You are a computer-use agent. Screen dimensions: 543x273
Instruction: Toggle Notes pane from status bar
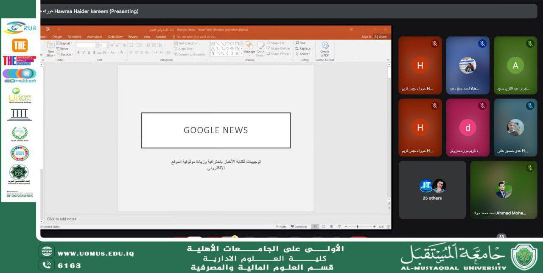[281, 227]
